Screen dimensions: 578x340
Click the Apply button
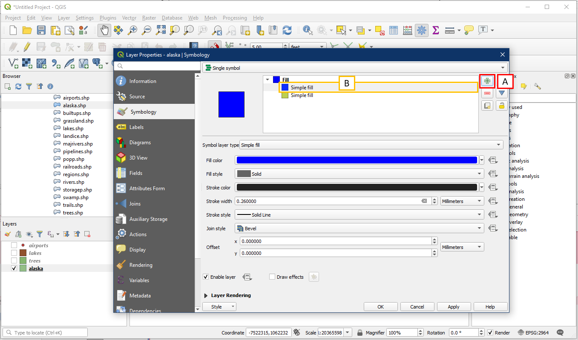[453, 307]
